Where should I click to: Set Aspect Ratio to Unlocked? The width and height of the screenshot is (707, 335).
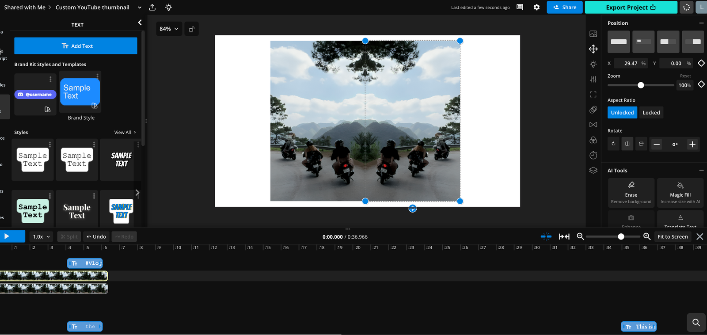tap(622, 113)
